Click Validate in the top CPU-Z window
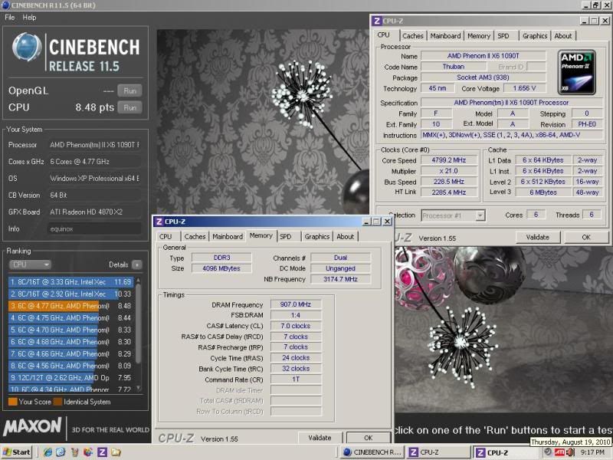The width and height of the screenshot is (613, 460). (538, 237)
